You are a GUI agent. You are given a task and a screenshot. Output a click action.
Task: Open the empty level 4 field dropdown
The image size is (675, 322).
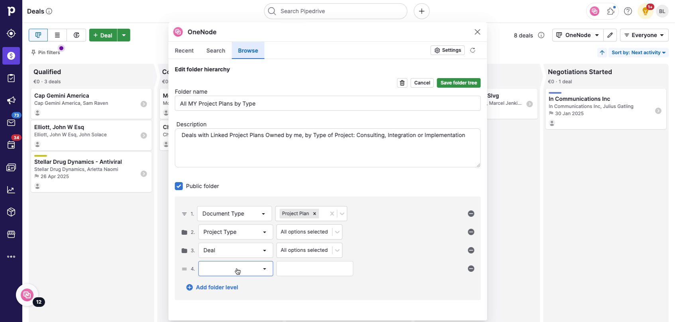pyautogui.click(x=235, y=269)
